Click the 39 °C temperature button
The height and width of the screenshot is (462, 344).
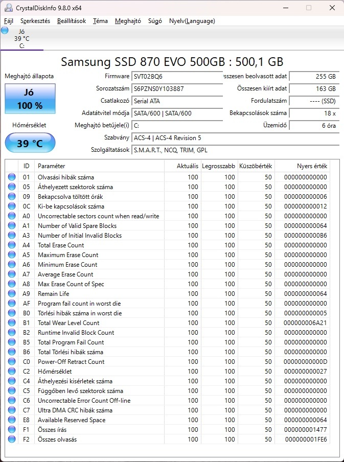click(x=30, y=143)
